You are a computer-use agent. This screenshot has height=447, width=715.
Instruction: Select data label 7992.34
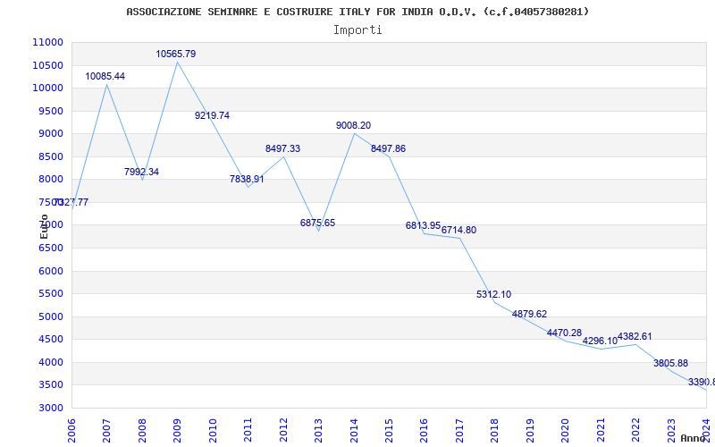click(141, 172)
